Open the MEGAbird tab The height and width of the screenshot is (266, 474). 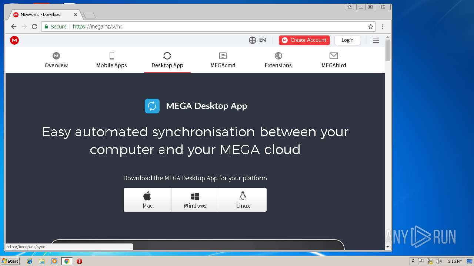click(334, 60)
